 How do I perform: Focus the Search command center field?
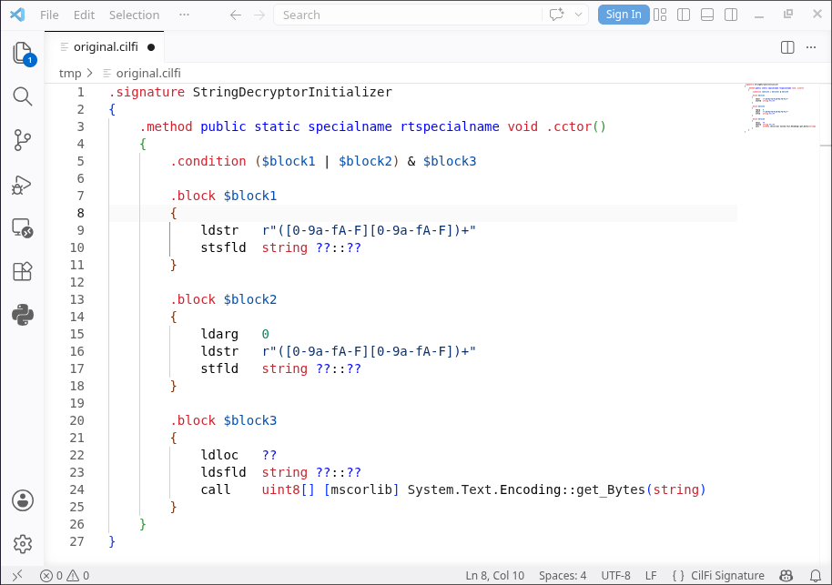(x=407, y=15)
